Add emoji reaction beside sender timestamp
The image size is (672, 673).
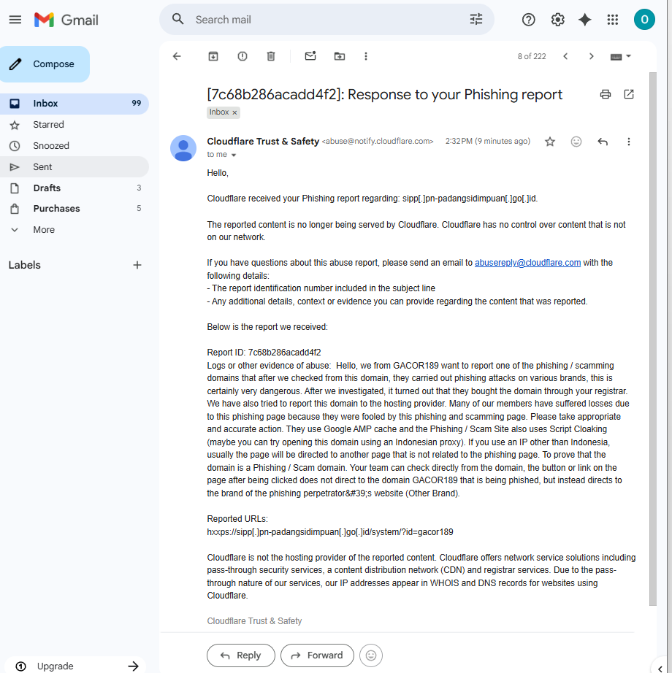coord(576,142)
